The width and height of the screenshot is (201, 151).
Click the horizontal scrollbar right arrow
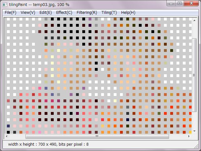tap(189, 136)
